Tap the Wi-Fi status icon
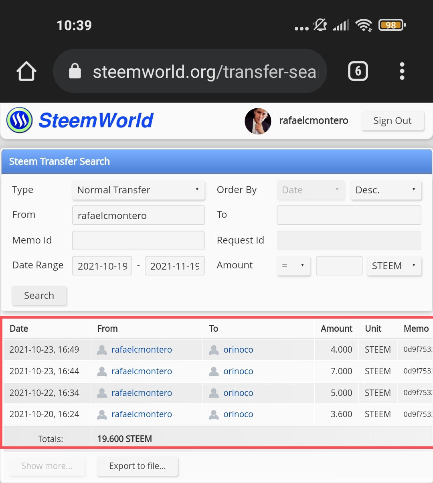The image size is (433, 483). (364, 25)
